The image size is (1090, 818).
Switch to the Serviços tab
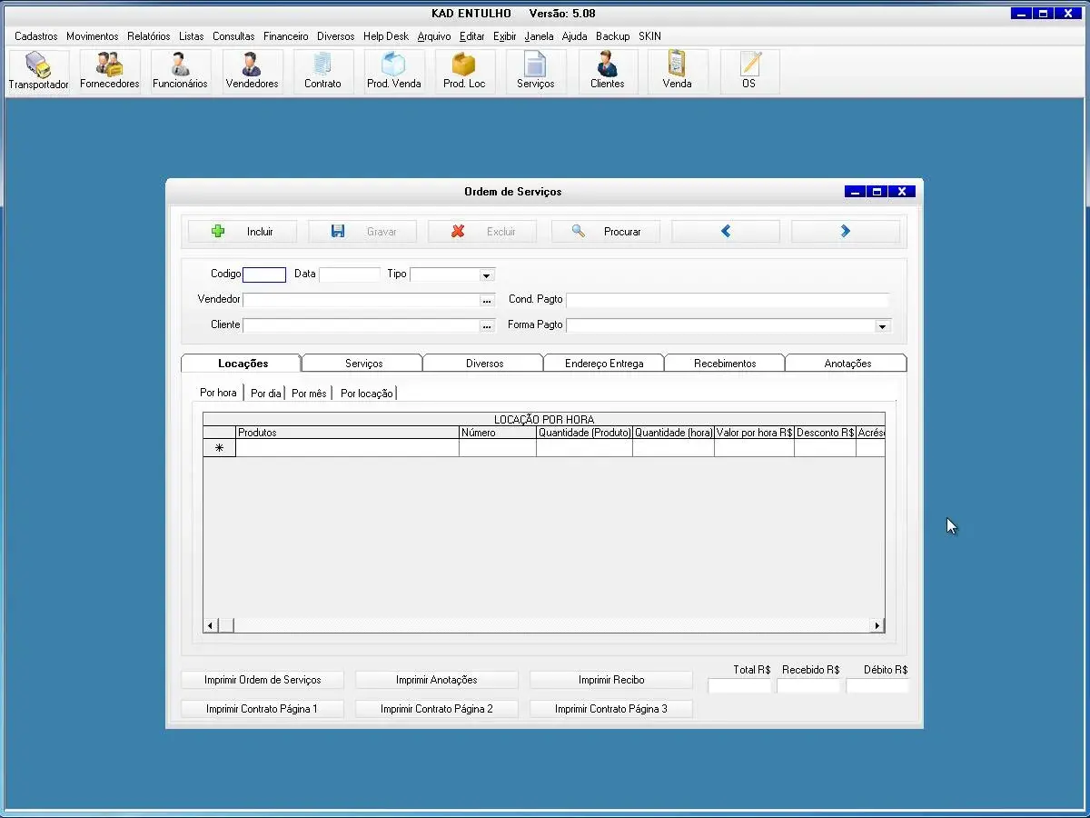[363, 364]
